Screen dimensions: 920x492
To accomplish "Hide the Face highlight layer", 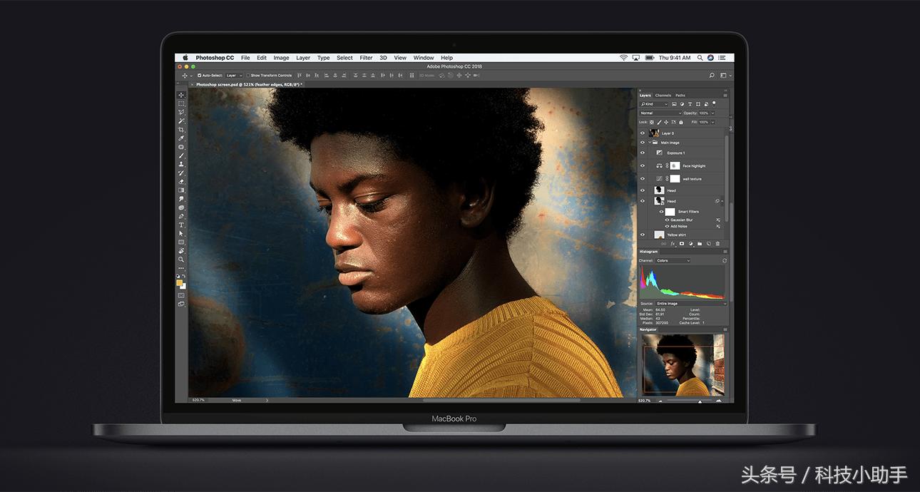I will click(x=642, y=165).
